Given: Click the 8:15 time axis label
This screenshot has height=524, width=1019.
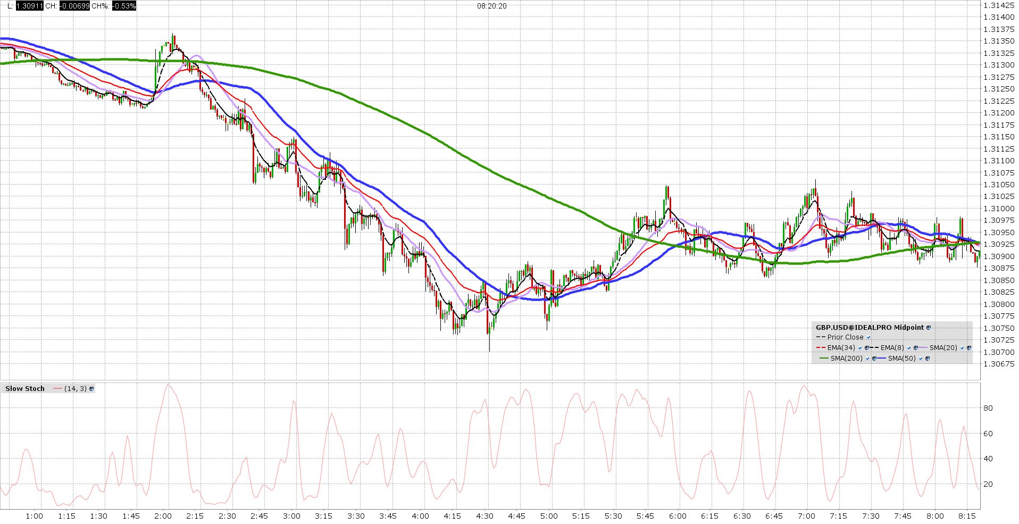Looking at the screenshot, I should [967, 516].
